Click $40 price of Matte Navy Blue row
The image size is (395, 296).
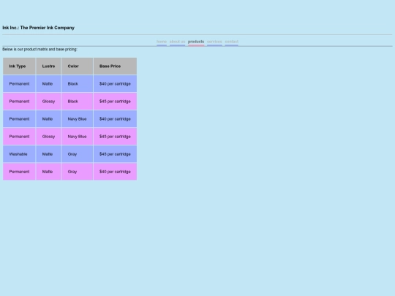coord(115,119)
